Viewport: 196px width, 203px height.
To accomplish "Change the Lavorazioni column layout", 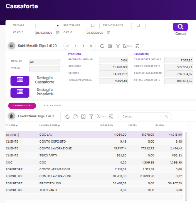I will coord(83,116).
